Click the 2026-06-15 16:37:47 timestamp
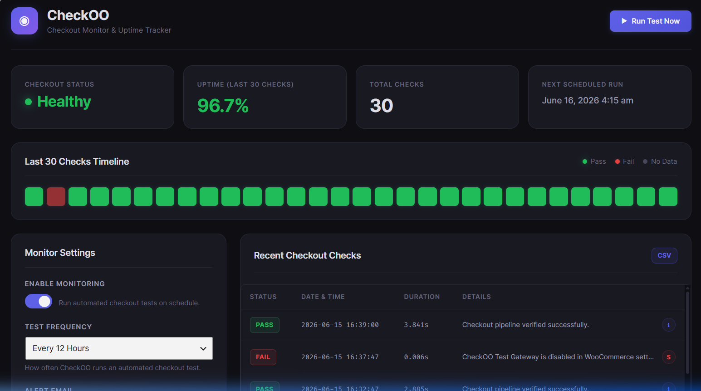 tap(340, 357)
